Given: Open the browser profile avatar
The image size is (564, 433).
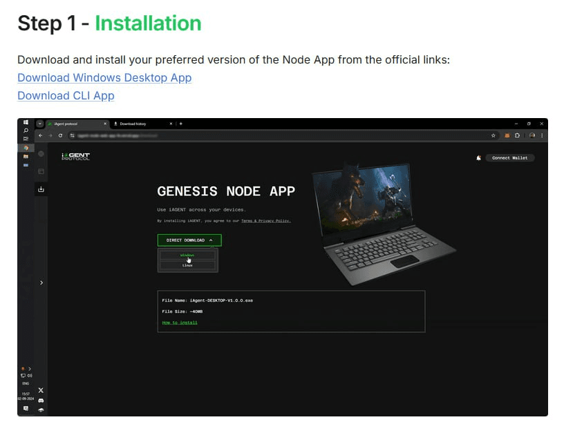Looking at the screenshot, I should click(x=532, y=135).
